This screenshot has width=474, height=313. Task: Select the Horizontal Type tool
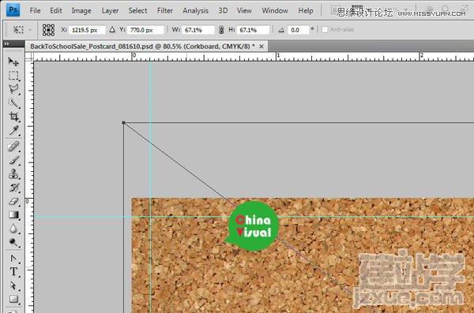13,272
